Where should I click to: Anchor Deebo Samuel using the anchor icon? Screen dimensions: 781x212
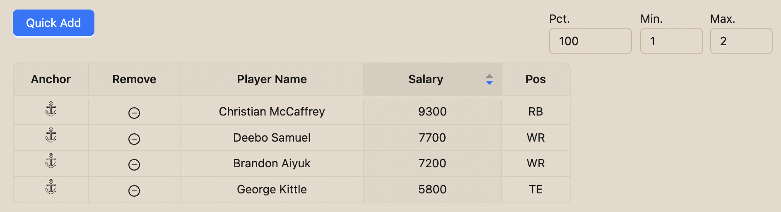point(51,135)
